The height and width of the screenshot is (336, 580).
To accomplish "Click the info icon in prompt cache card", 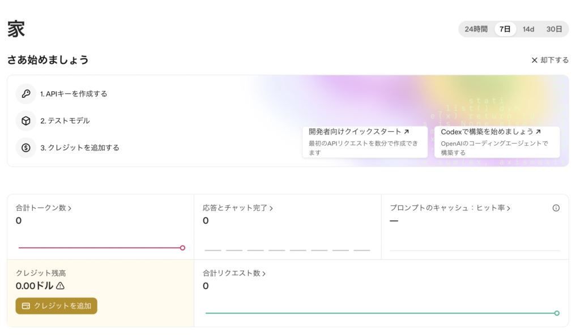I will coord(556,208).
